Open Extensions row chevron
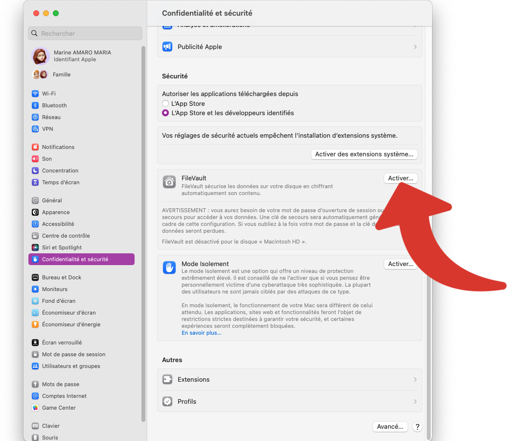This screenshot has width=507, height=441. pyautogui.click(x=415, y=379)
